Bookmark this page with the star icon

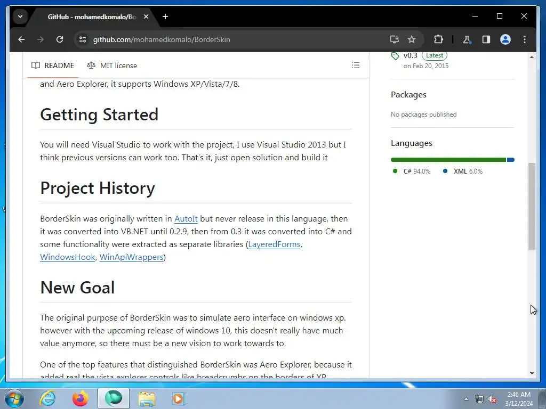tap(412, 39)
